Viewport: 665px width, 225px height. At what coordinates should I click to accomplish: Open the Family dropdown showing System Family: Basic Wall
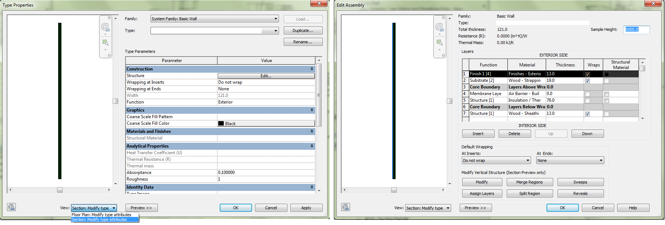coord(215,19)
